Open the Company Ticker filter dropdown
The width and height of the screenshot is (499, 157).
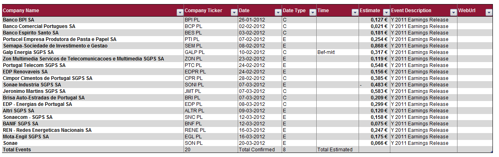click(234, 13)
